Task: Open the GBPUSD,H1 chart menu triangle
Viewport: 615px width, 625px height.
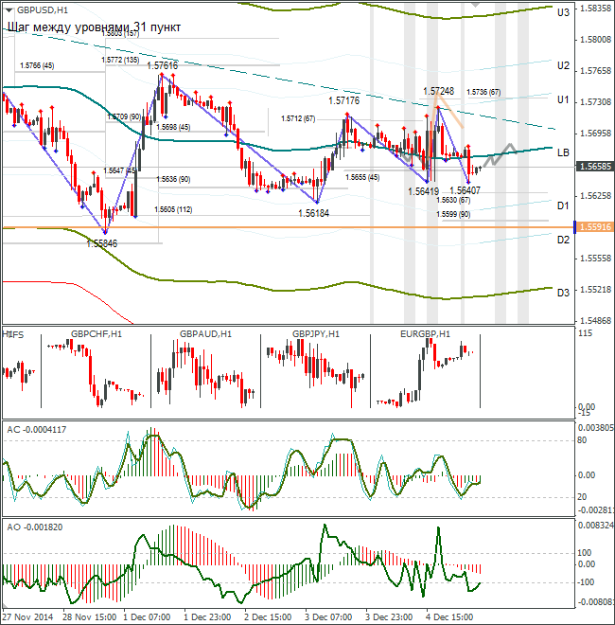Action: pyautogui.click(x=9, y=10)
